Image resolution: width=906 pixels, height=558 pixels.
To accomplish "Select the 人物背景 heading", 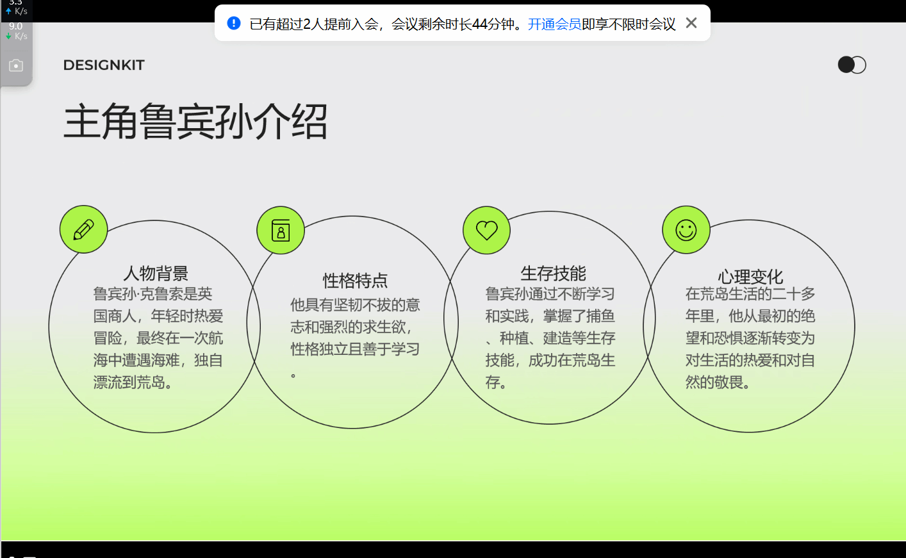I will coord(156,274).
